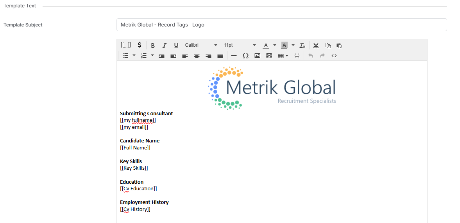The image size is (460, 223).
Task: Insert an image
Action: [257, 56]
